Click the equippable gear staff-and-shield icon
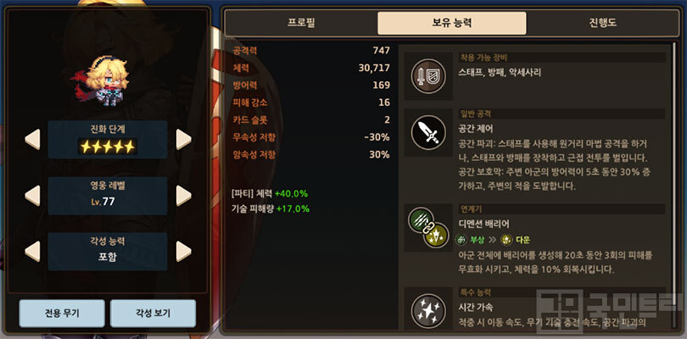Viewport: 687px width, 339px height. pyautogui.click(x=428, y=76)
